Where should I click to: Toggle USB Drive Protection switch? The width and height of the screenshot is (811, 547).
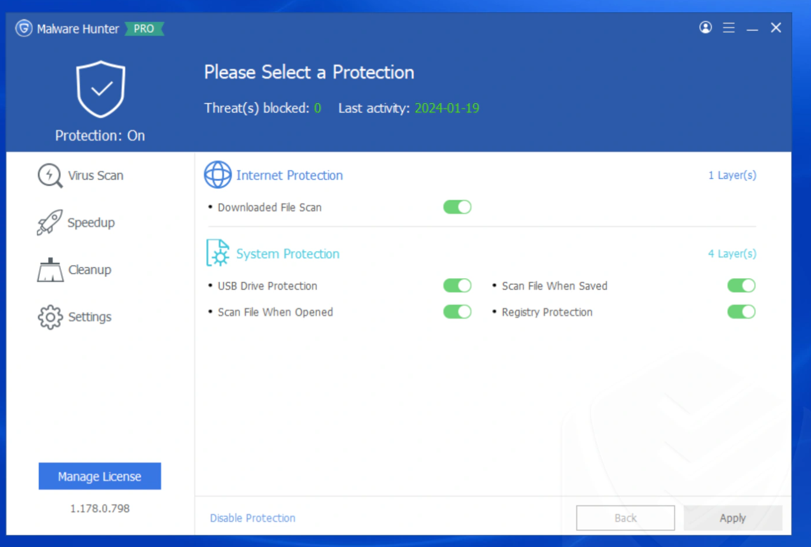pos(457,285)
